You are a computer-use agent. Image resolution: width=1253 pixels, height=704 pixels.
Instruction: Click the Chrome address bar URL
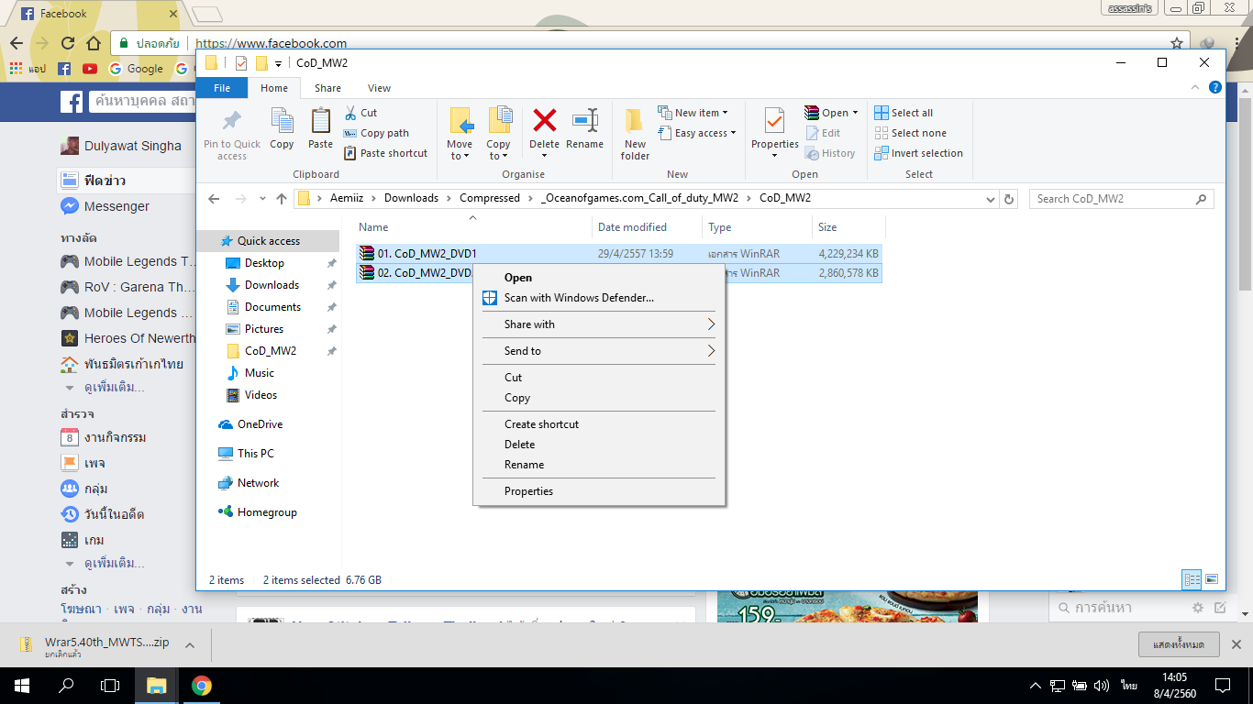point(272,43)
